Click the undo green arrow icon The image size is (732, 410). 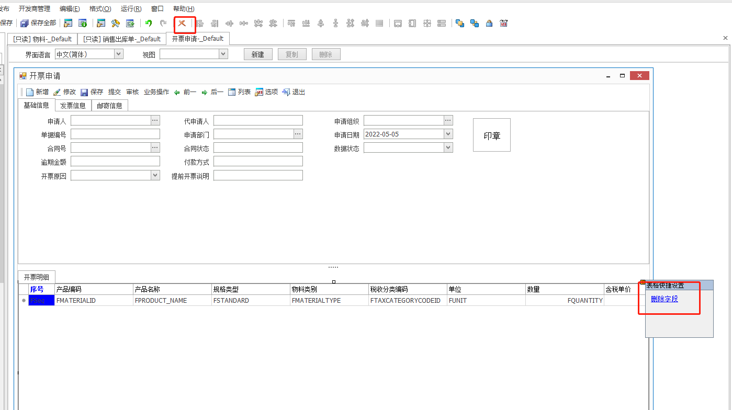(x=149, y=23)
